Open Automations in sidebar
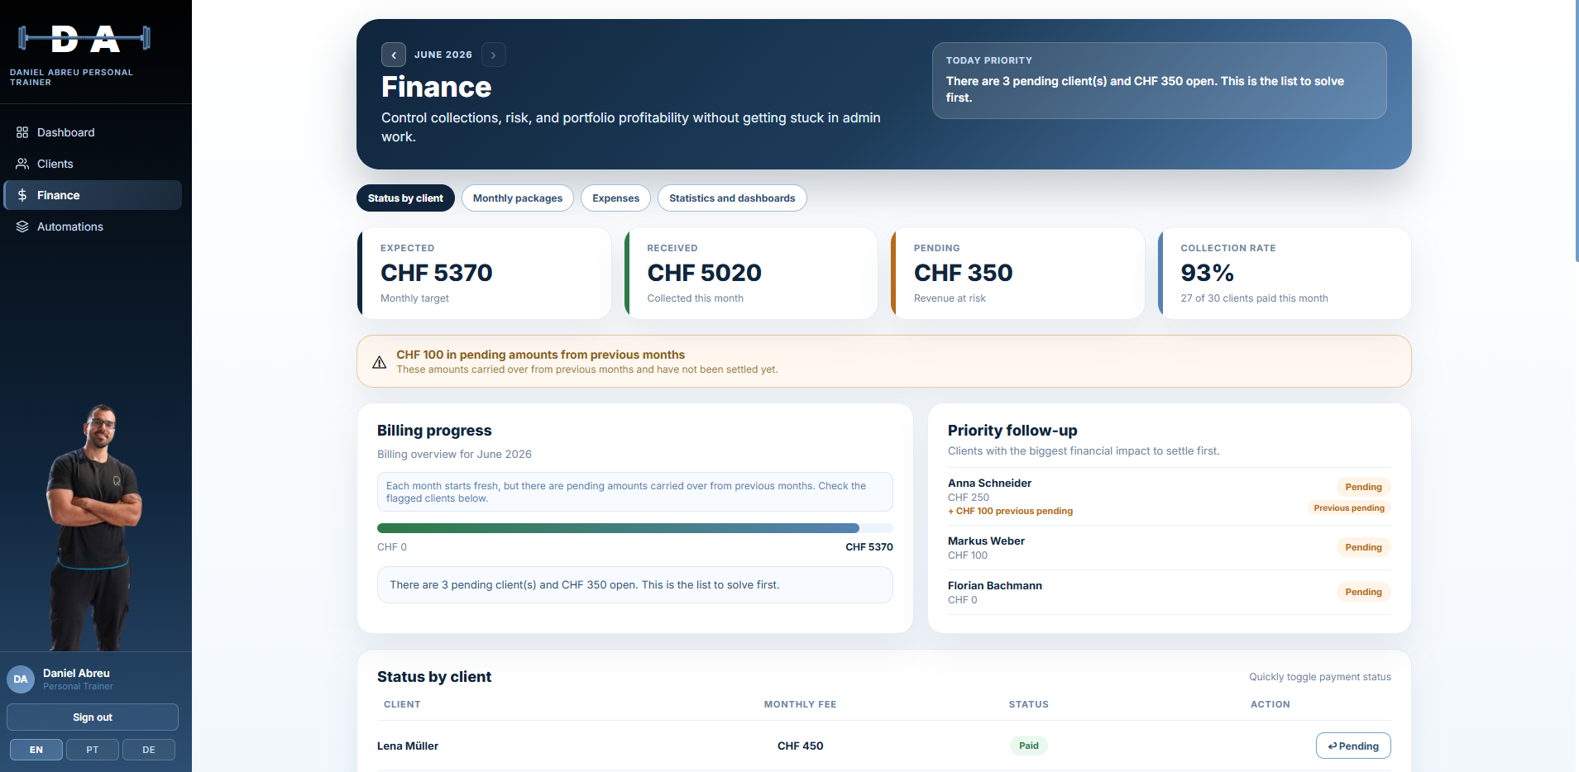The image size is (1579, 772). (93, 226)
